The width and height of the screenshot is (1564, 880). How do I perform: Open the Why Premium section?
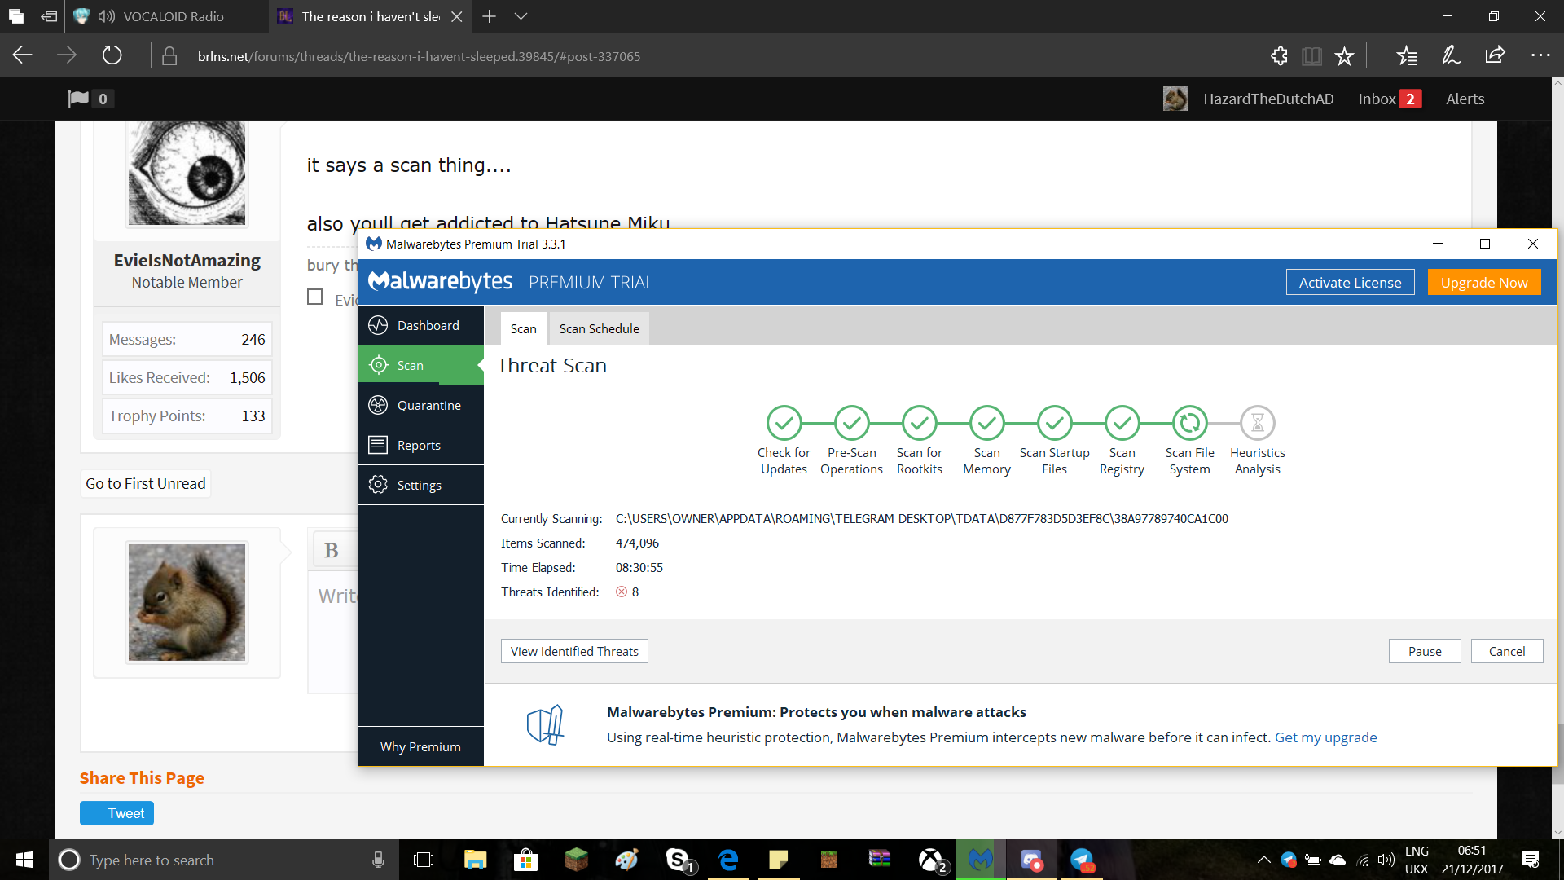(x=421, y=746)
